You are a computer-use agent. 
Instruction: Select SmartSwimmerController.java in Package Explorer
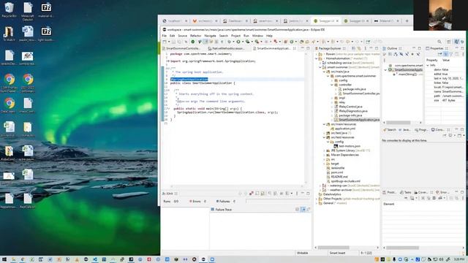point(361,94)
